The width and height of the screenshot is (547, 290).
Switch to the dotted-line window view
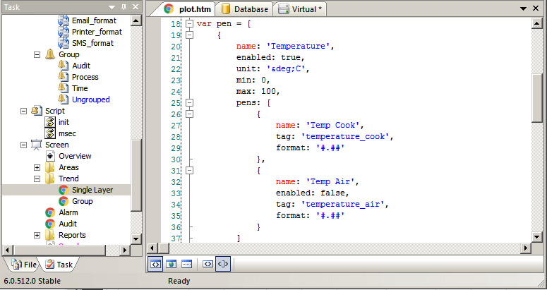click(186, 264)
